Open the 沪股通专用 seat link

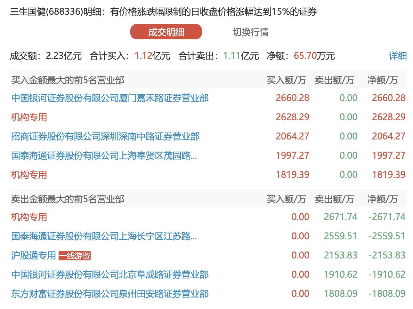(34, 255)
